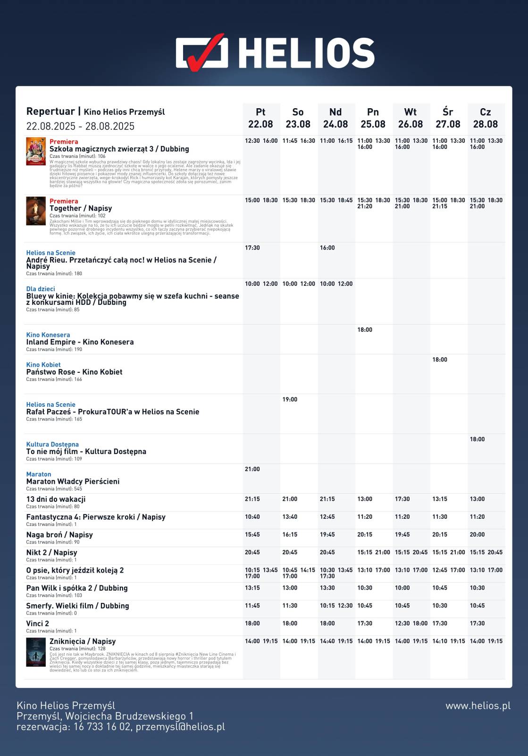This screenshot has height=756, width=528.
Task: Open Rafał Pacześ ProkuraTOUR'a title
Action: coord(113,412)
